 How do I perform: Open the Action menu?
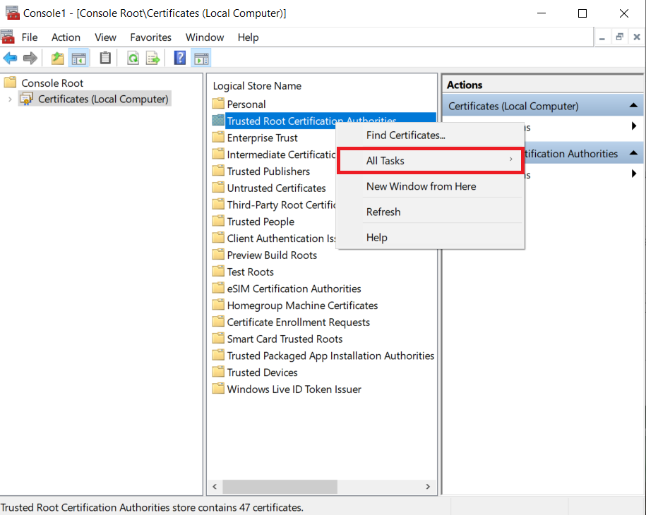coord(66,37)
